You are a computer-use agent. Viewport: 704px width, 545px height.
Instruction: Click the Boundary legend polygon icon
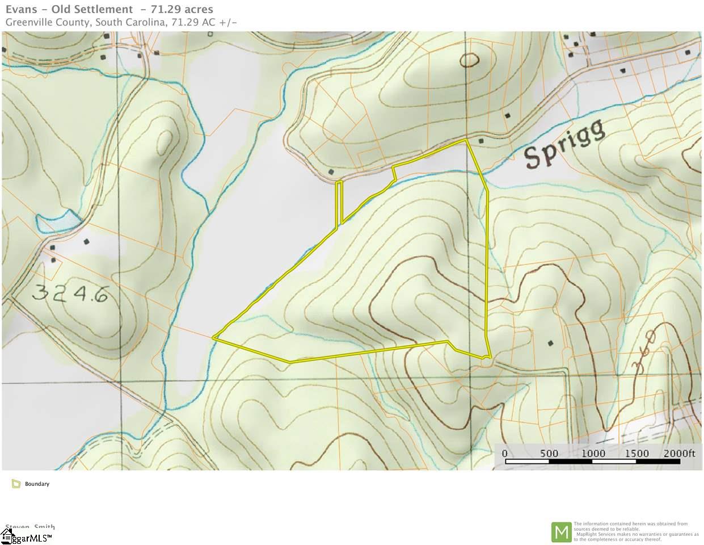tap(15, 484)
